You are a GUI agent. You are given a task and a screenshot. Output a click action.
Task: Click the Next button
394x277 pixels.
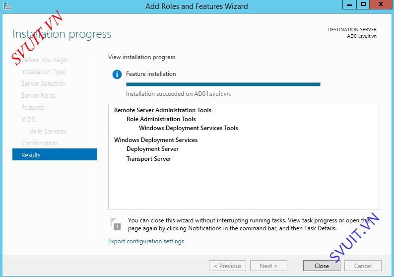[268, 266]
